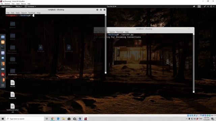Open the VirtualBox Input menu
Viewport: 216px width, 121px height.
(x=18, y=4)
